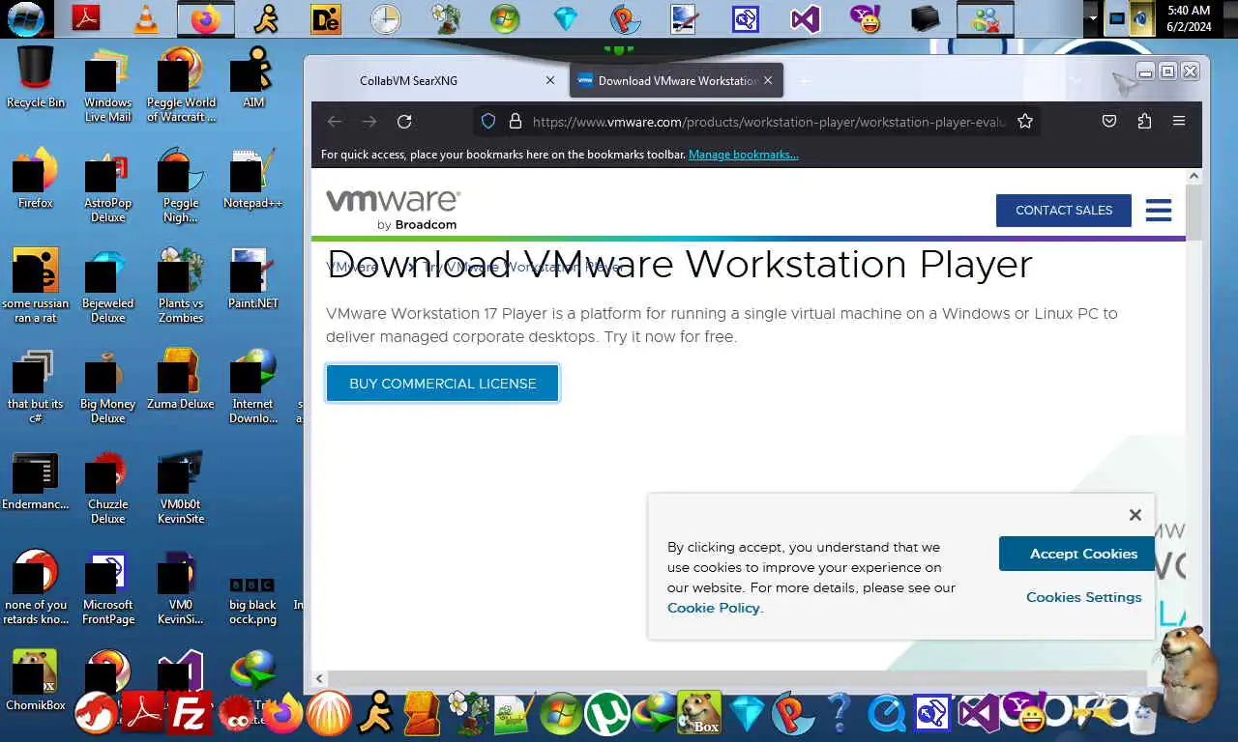Viewport: 1238px width, 742px height.
Task: Show site security info via padlock icon
Action: click(515, 121)
